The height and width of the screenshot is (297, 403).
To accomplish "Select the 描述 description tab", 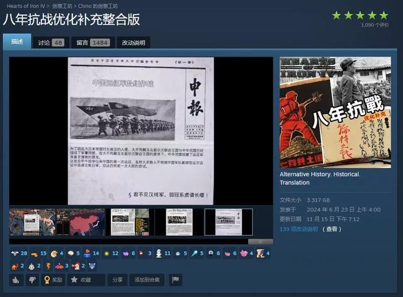I will 17,42.
